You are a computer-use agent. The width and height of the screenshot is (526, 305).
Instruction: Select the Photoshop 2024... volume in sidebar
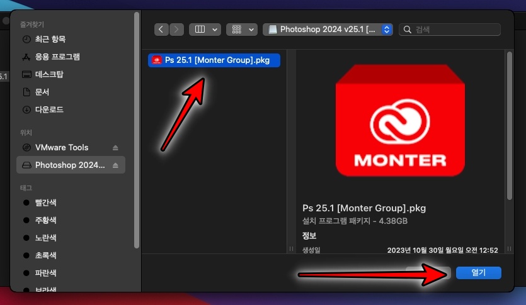pos(71,165)
